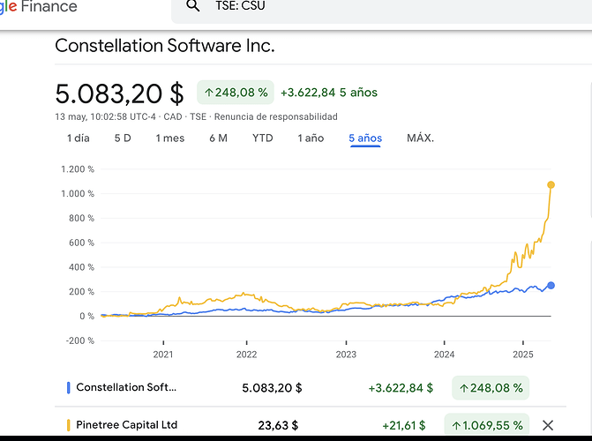Click the -200 % y-axis label
Viewport: 592px width, 441px height.
[79, 340]
